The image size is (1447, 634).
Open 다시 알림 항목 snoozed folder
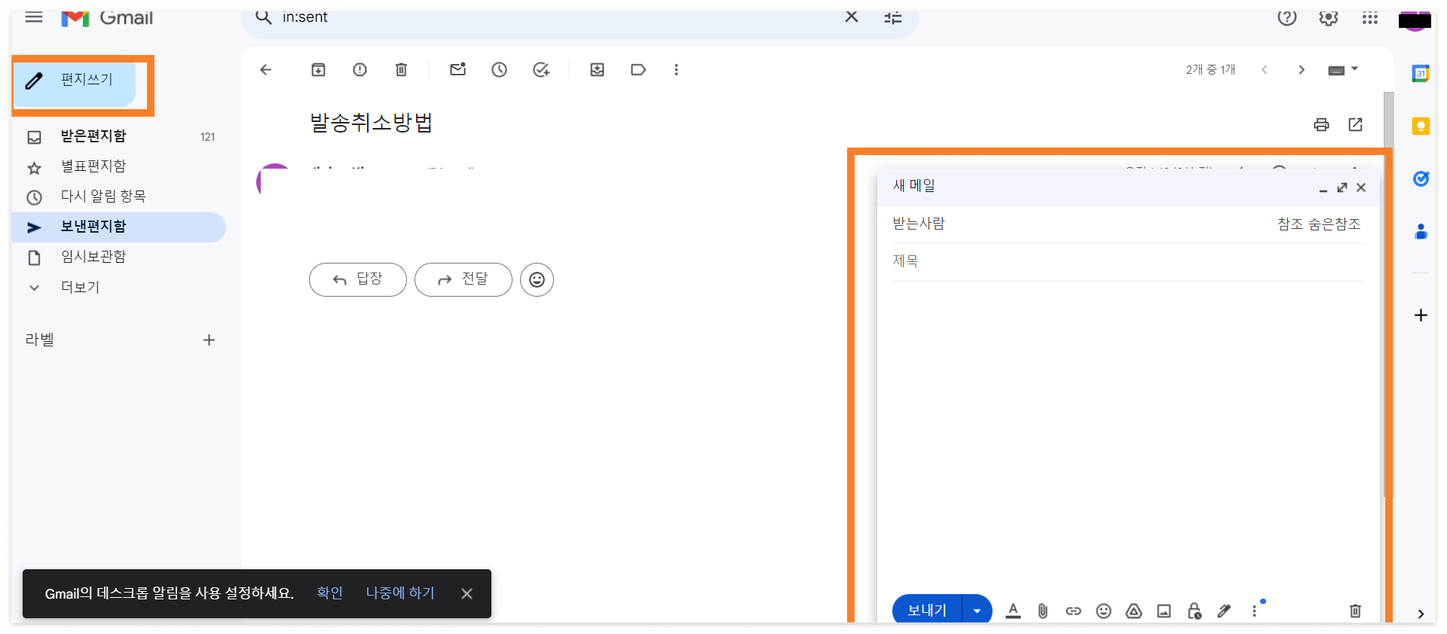point(119,197)
